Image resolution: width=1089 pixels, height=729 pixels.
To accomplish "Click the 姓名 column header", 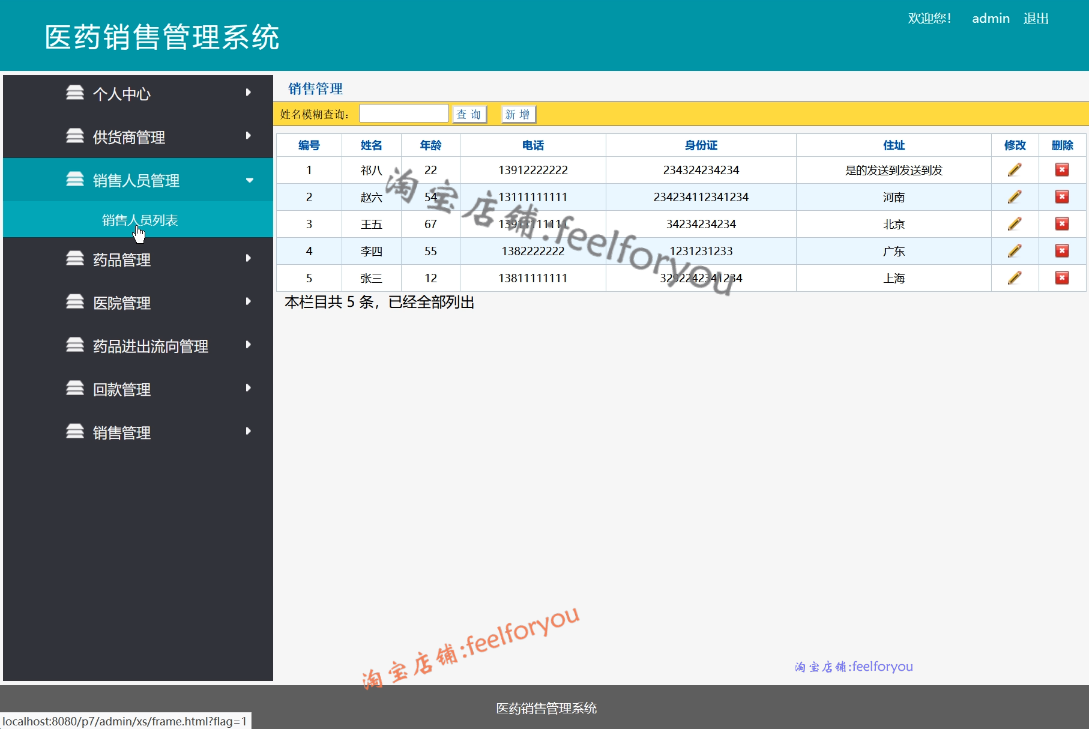I will [372, 145].
